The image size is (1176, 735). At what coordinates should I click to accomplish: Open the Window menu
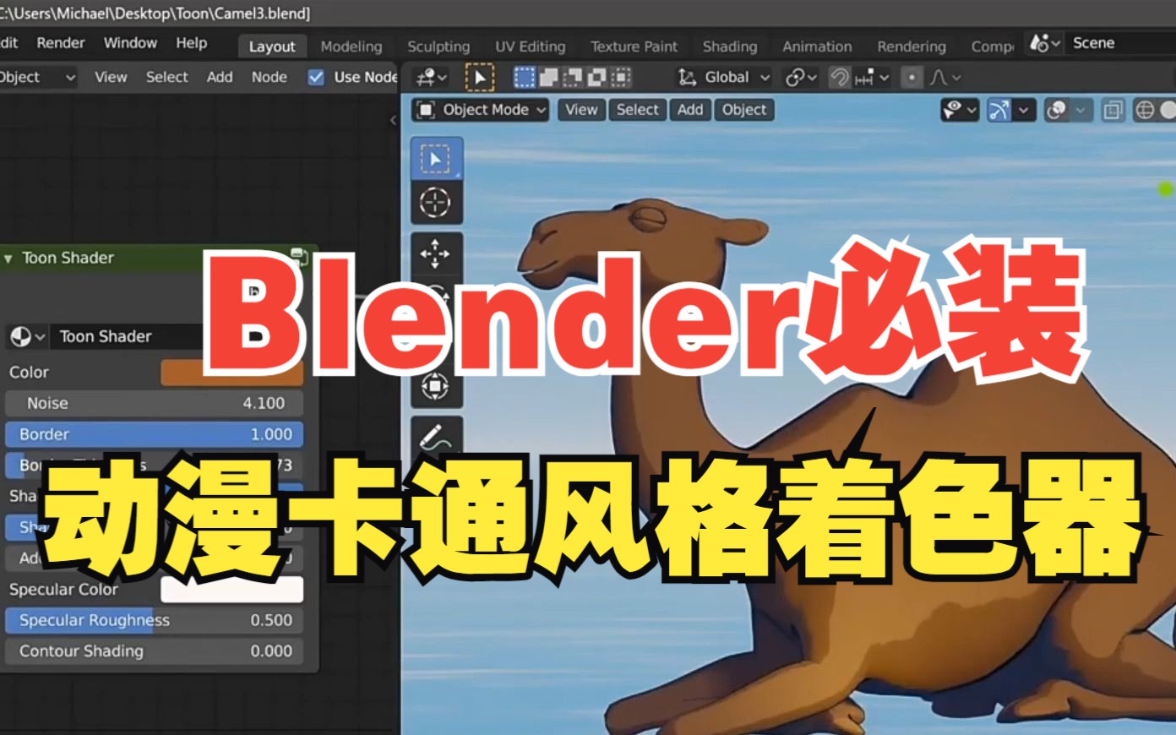pos(130,43)
